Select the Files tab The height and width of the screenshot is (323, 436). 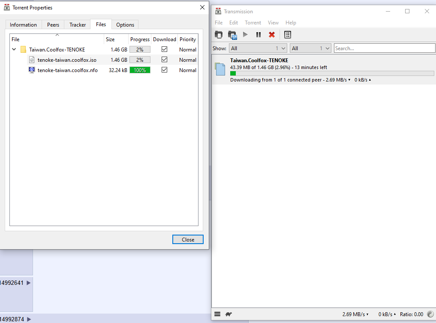pos(101,24)
